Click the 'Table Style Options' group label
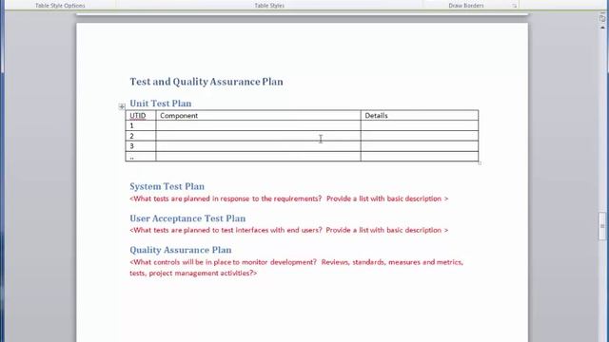Screen dimensions: 609x342 60,6
